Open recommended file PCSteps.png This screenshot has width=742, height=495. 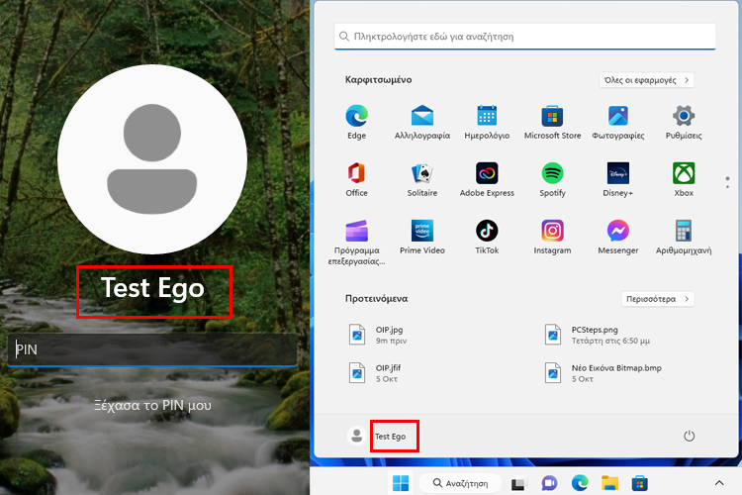tap(598, 335)
